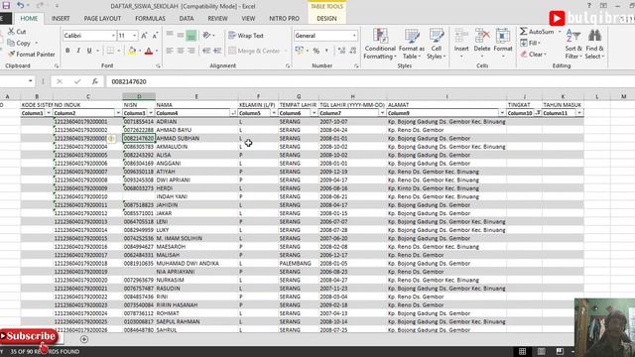
Task: Click the AutoSum sigma icon
Action: (524, 31)
